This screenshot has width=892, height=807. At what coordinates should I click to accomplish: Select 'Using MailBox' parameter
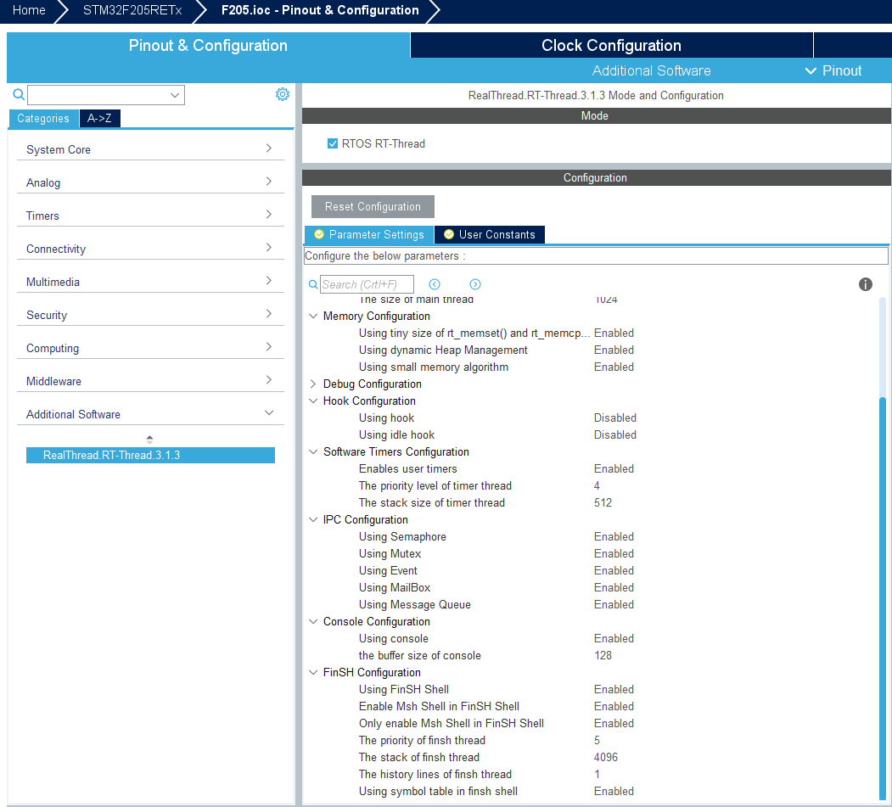click(395, 588)
